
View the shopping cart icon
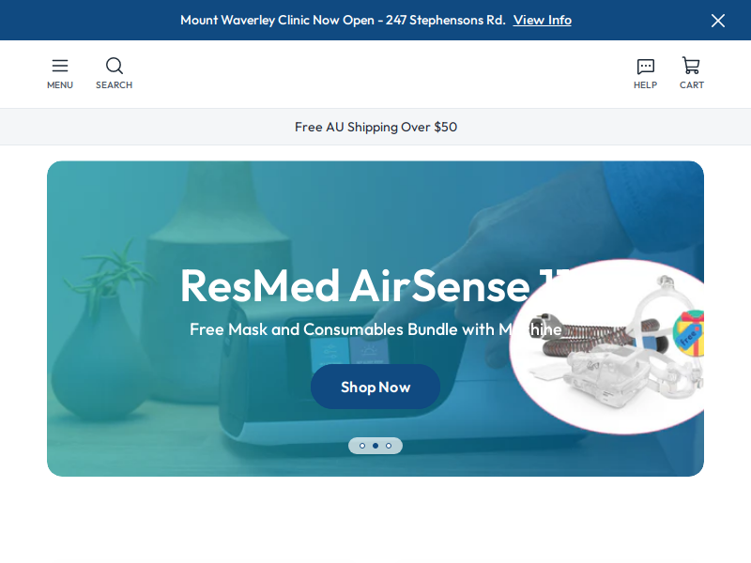[x=691, y=66]
